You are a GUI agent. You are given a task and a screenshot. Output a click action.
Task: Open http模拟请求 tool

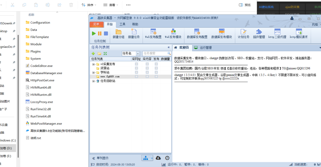[299, 34]
